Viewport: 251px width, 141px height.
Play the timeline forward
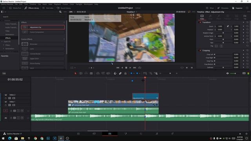(130, 68)
